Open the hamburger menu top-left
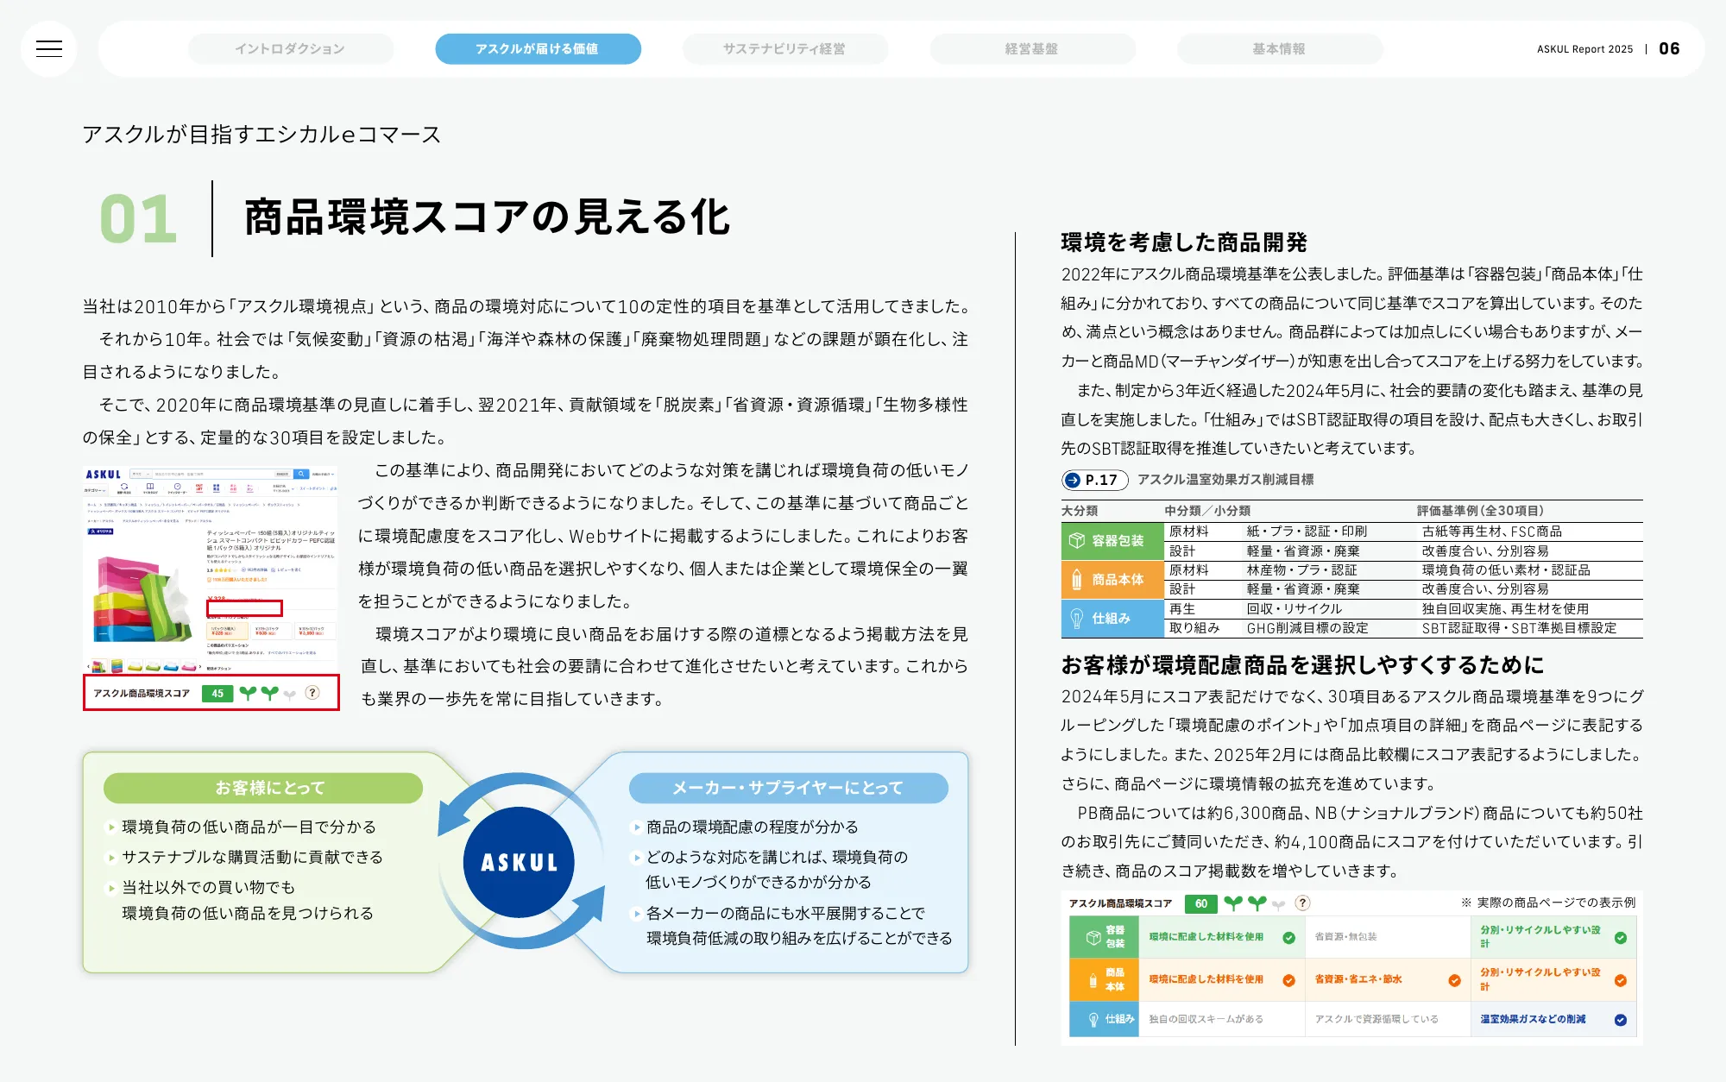This screenshot has height=1082, width=1726. (50, 48)
